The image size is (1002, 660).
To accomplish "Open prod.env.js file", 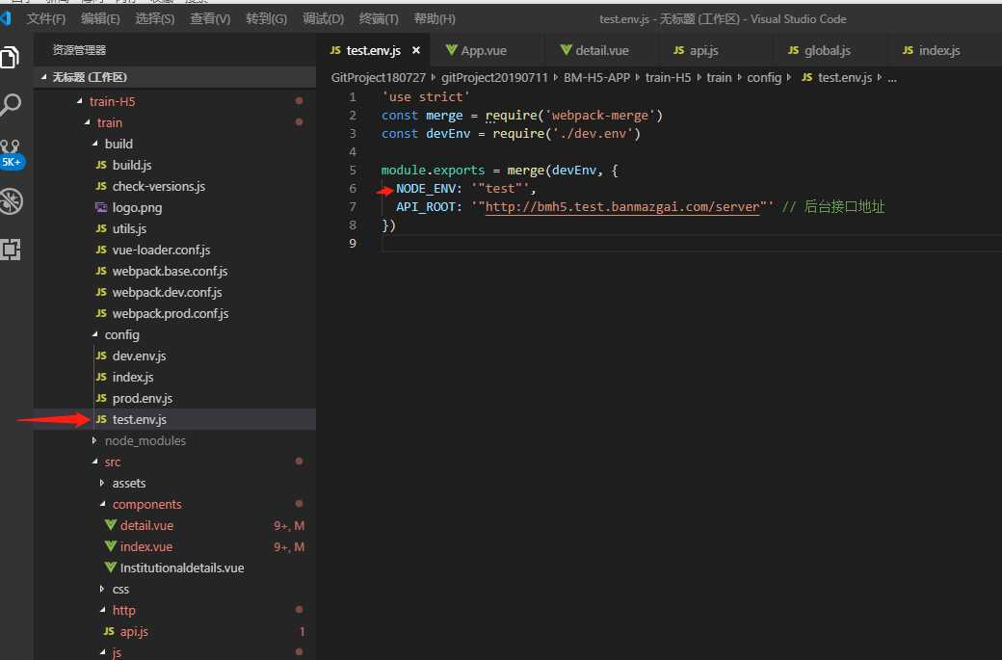I will coord(174,398).
